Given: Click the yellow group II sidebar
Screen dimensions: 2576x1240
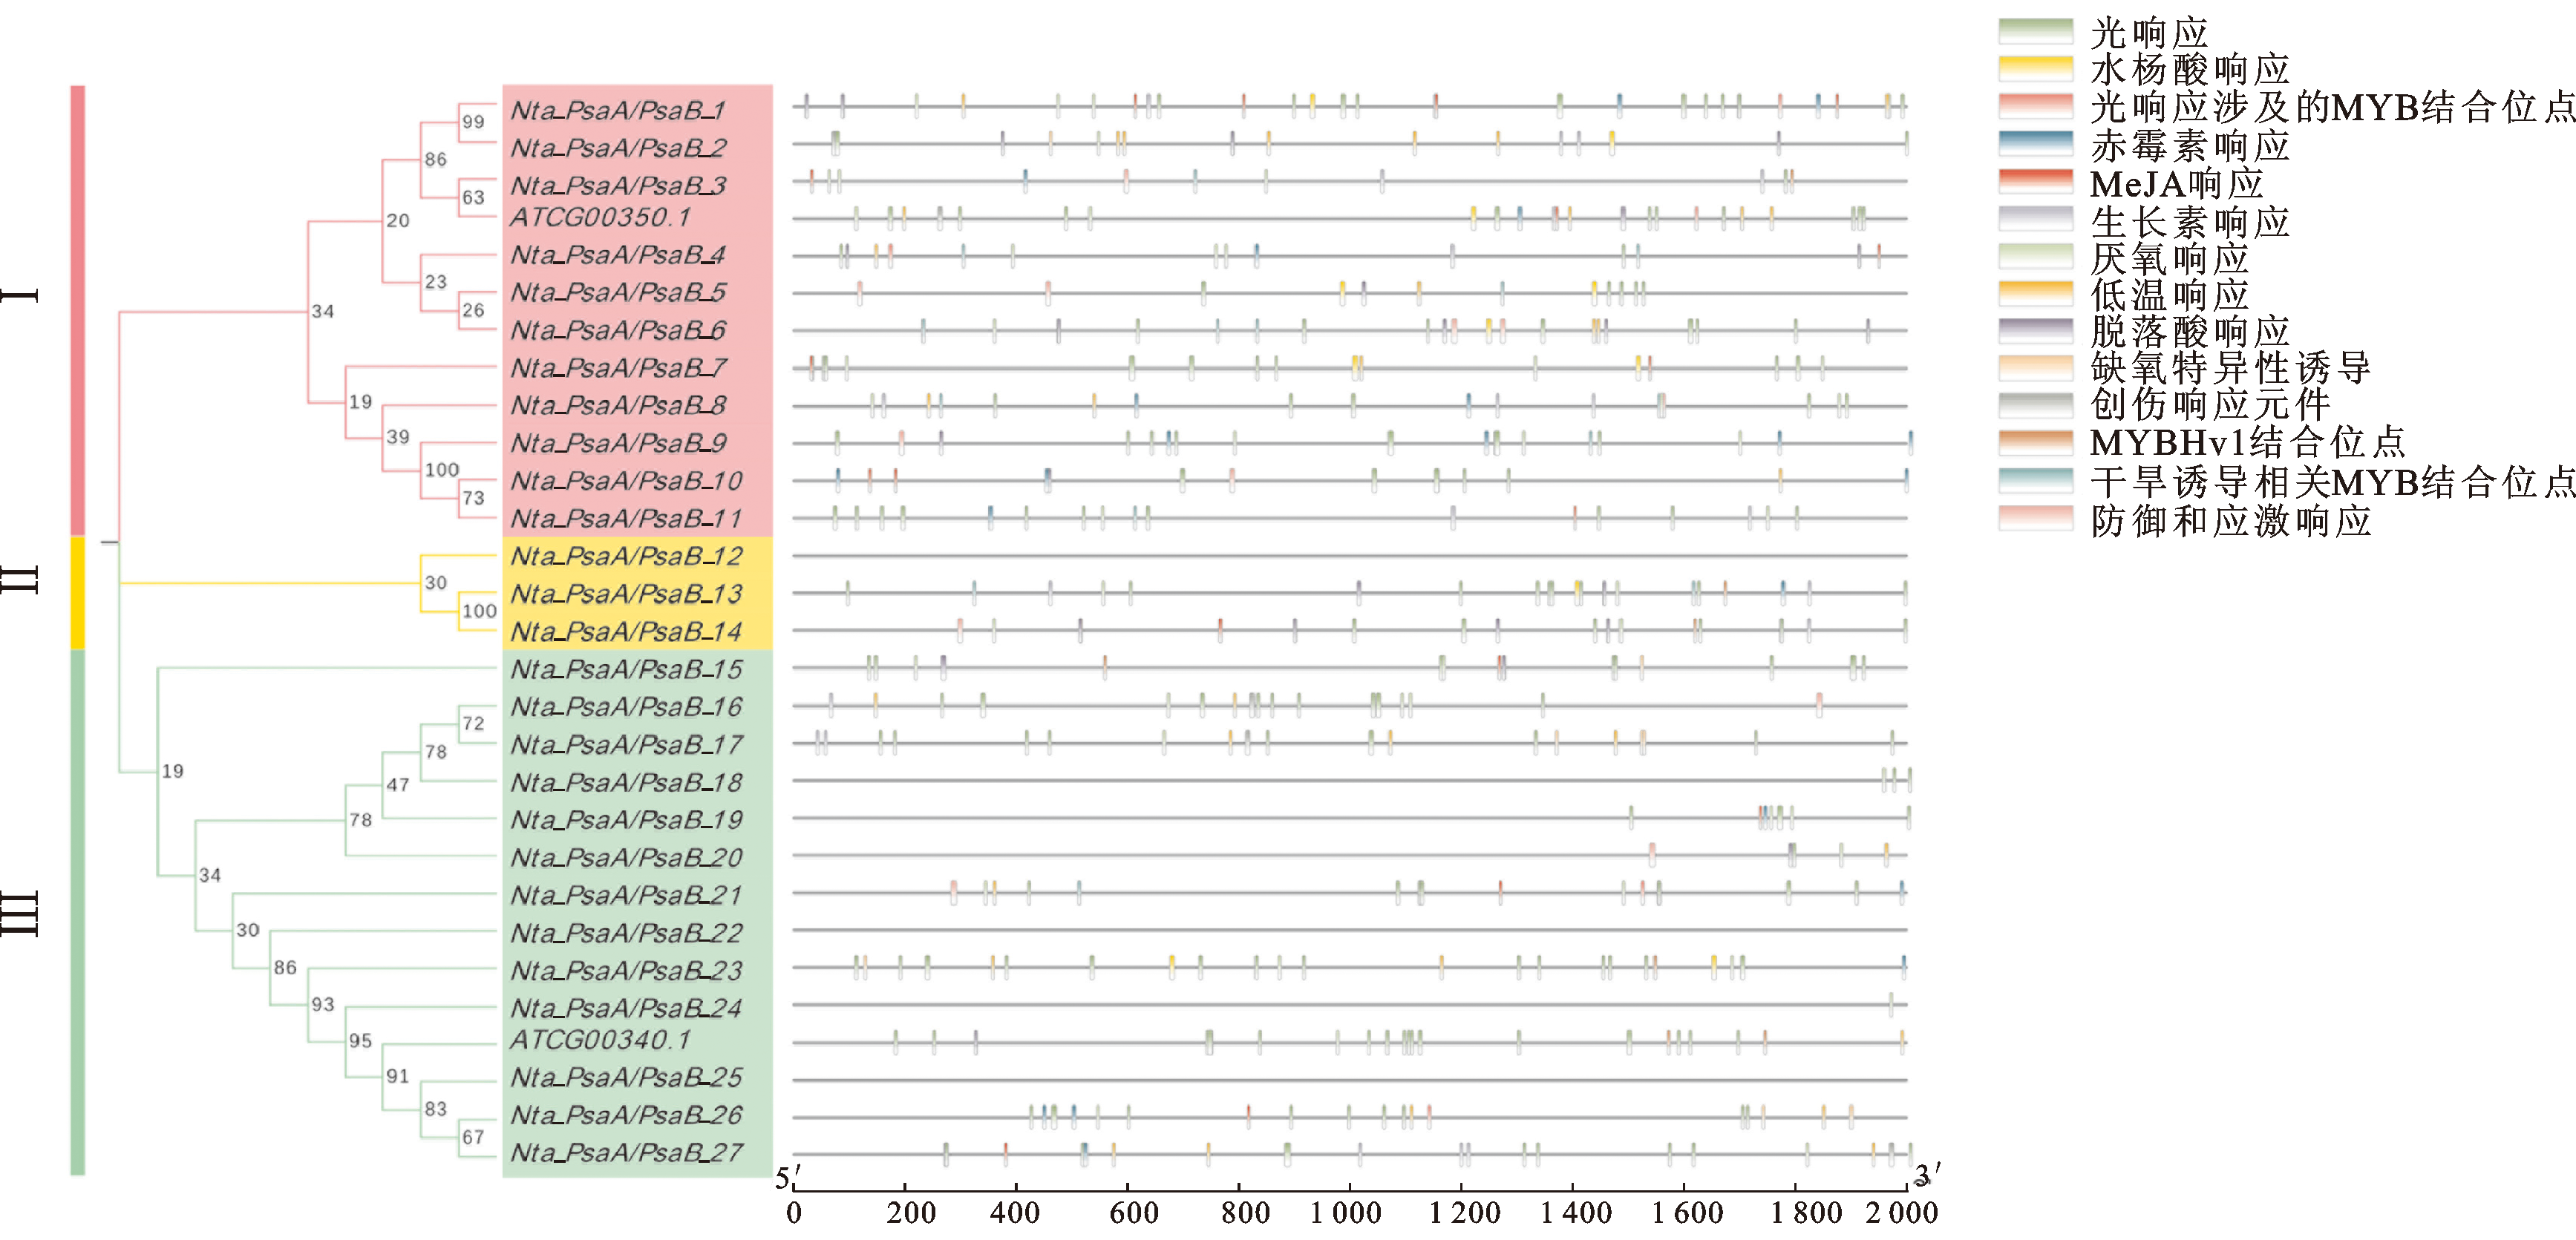Looking at the screenshot, I should pos(78,593).
